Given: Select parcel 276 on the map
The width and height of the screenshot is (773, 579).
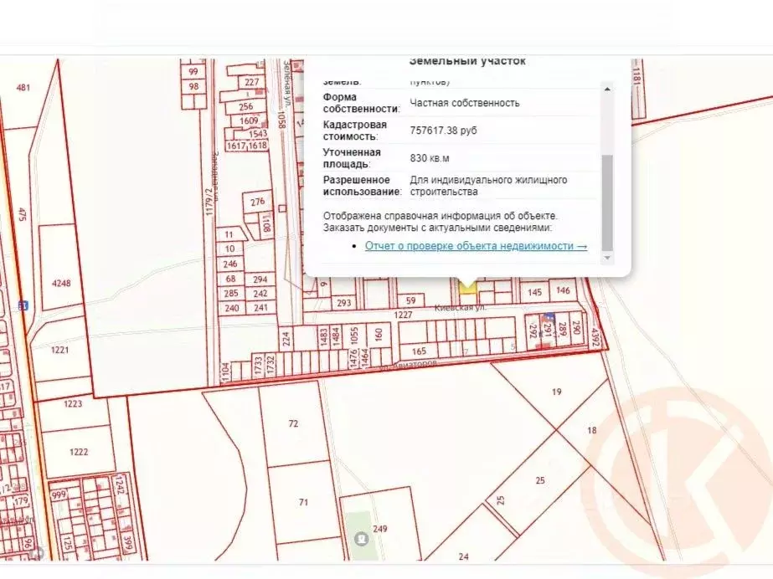Looking at the screenshot, I should (x=257, y=202).
